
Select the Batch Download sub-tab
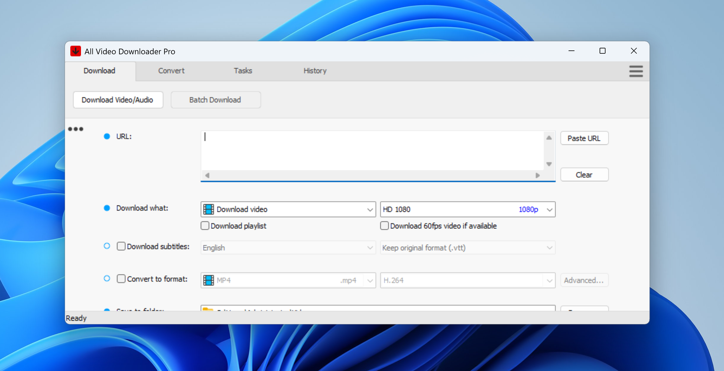click(216, 100)
